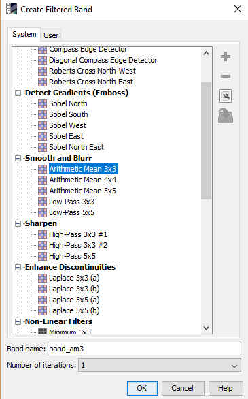
Task: Click the Cancel button
Action: (x=183, y=388)
